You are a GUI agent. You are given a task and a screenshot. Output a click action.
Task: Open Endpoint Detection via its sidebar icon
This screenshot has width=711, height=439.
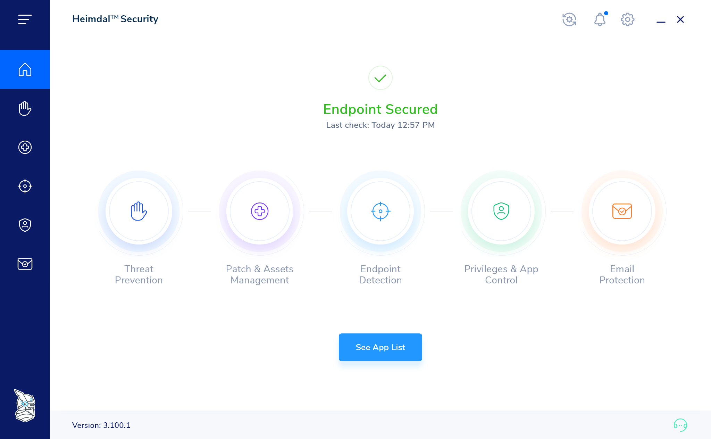(x=25, y=186)
